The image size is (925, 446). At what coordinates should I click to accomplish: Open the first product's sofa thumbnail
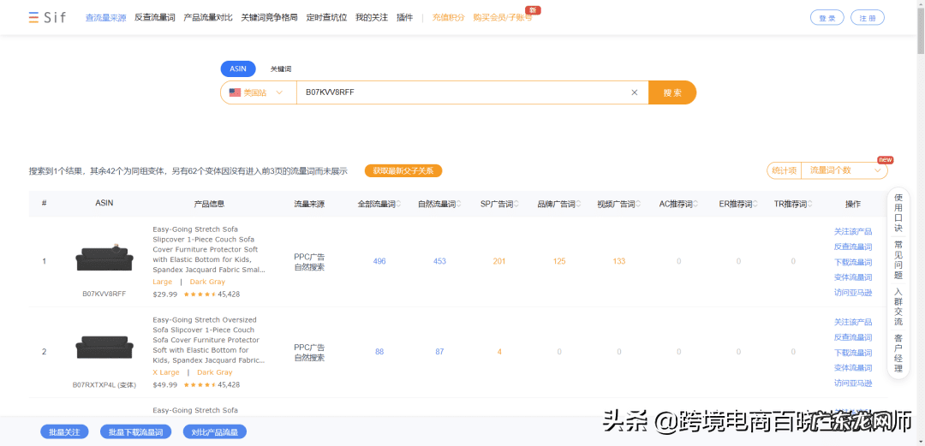pyautogui.click(x=104, y=259)
